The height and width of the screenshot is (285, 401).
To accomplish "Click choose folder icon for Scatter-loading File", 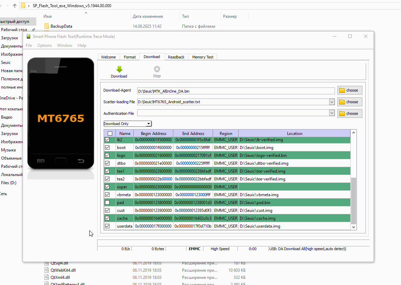I will coord(342,102).
